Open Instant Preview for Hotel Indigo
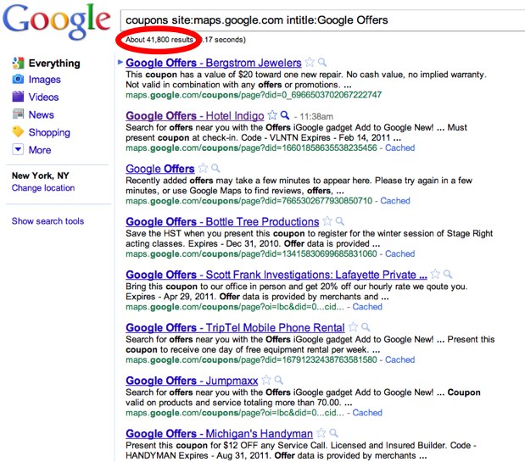Image resolution: width=525 pixels, height=462 pixels. click(x=285, y=115)
